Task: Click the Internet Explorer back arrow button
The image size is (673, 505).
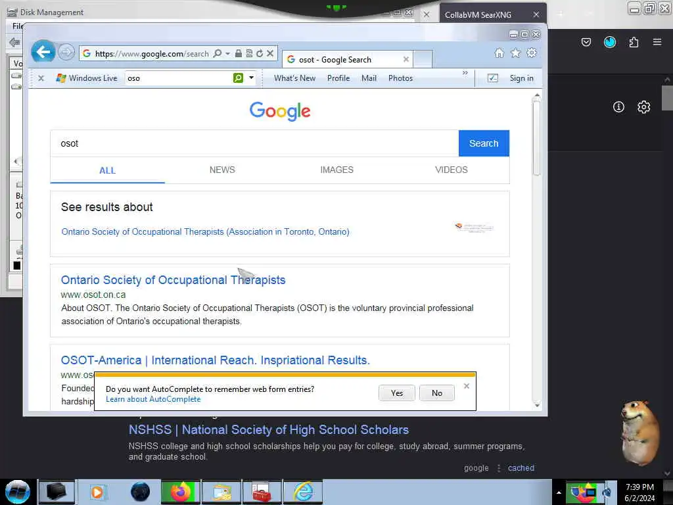Action: (43, 52)
